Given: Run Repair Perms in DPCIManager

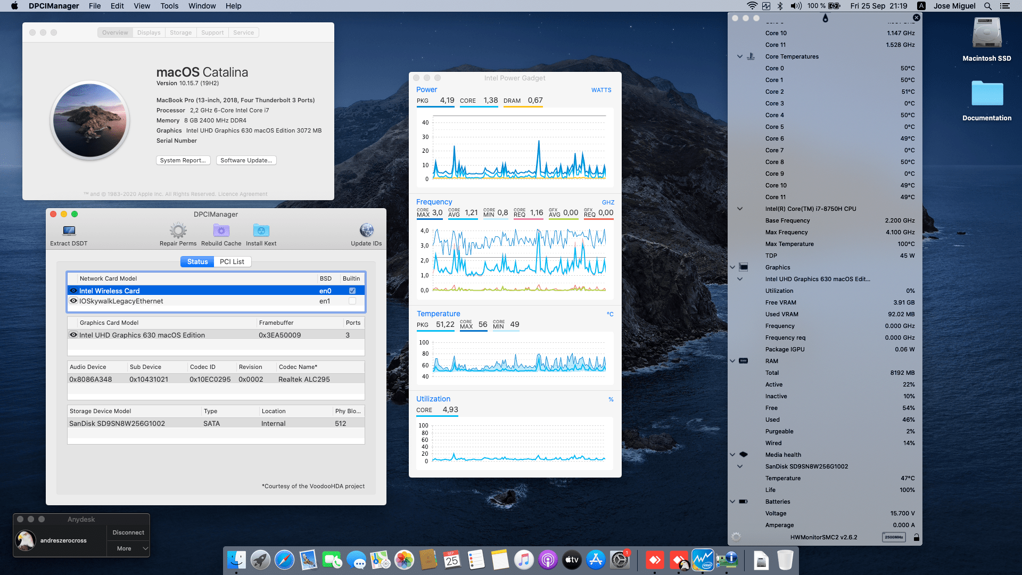Looking at the screenshot, I should coord(178,233).
